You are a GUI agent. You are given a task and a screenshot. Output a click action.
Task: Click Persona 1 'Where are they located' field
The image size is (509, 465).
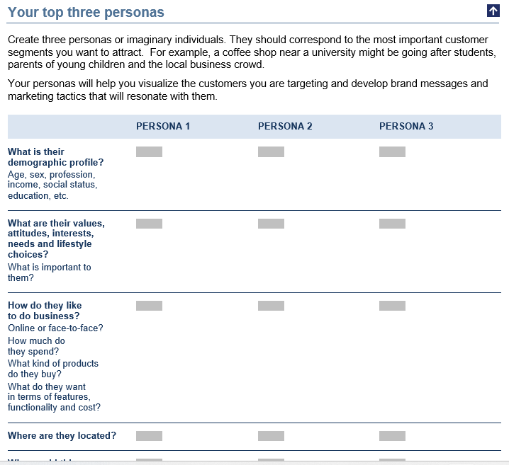149,436
